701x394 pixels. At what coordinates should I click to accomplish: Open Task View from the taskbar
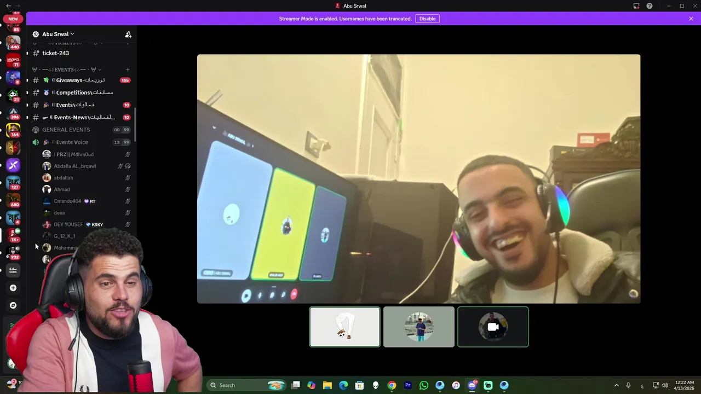pos(296,385)
